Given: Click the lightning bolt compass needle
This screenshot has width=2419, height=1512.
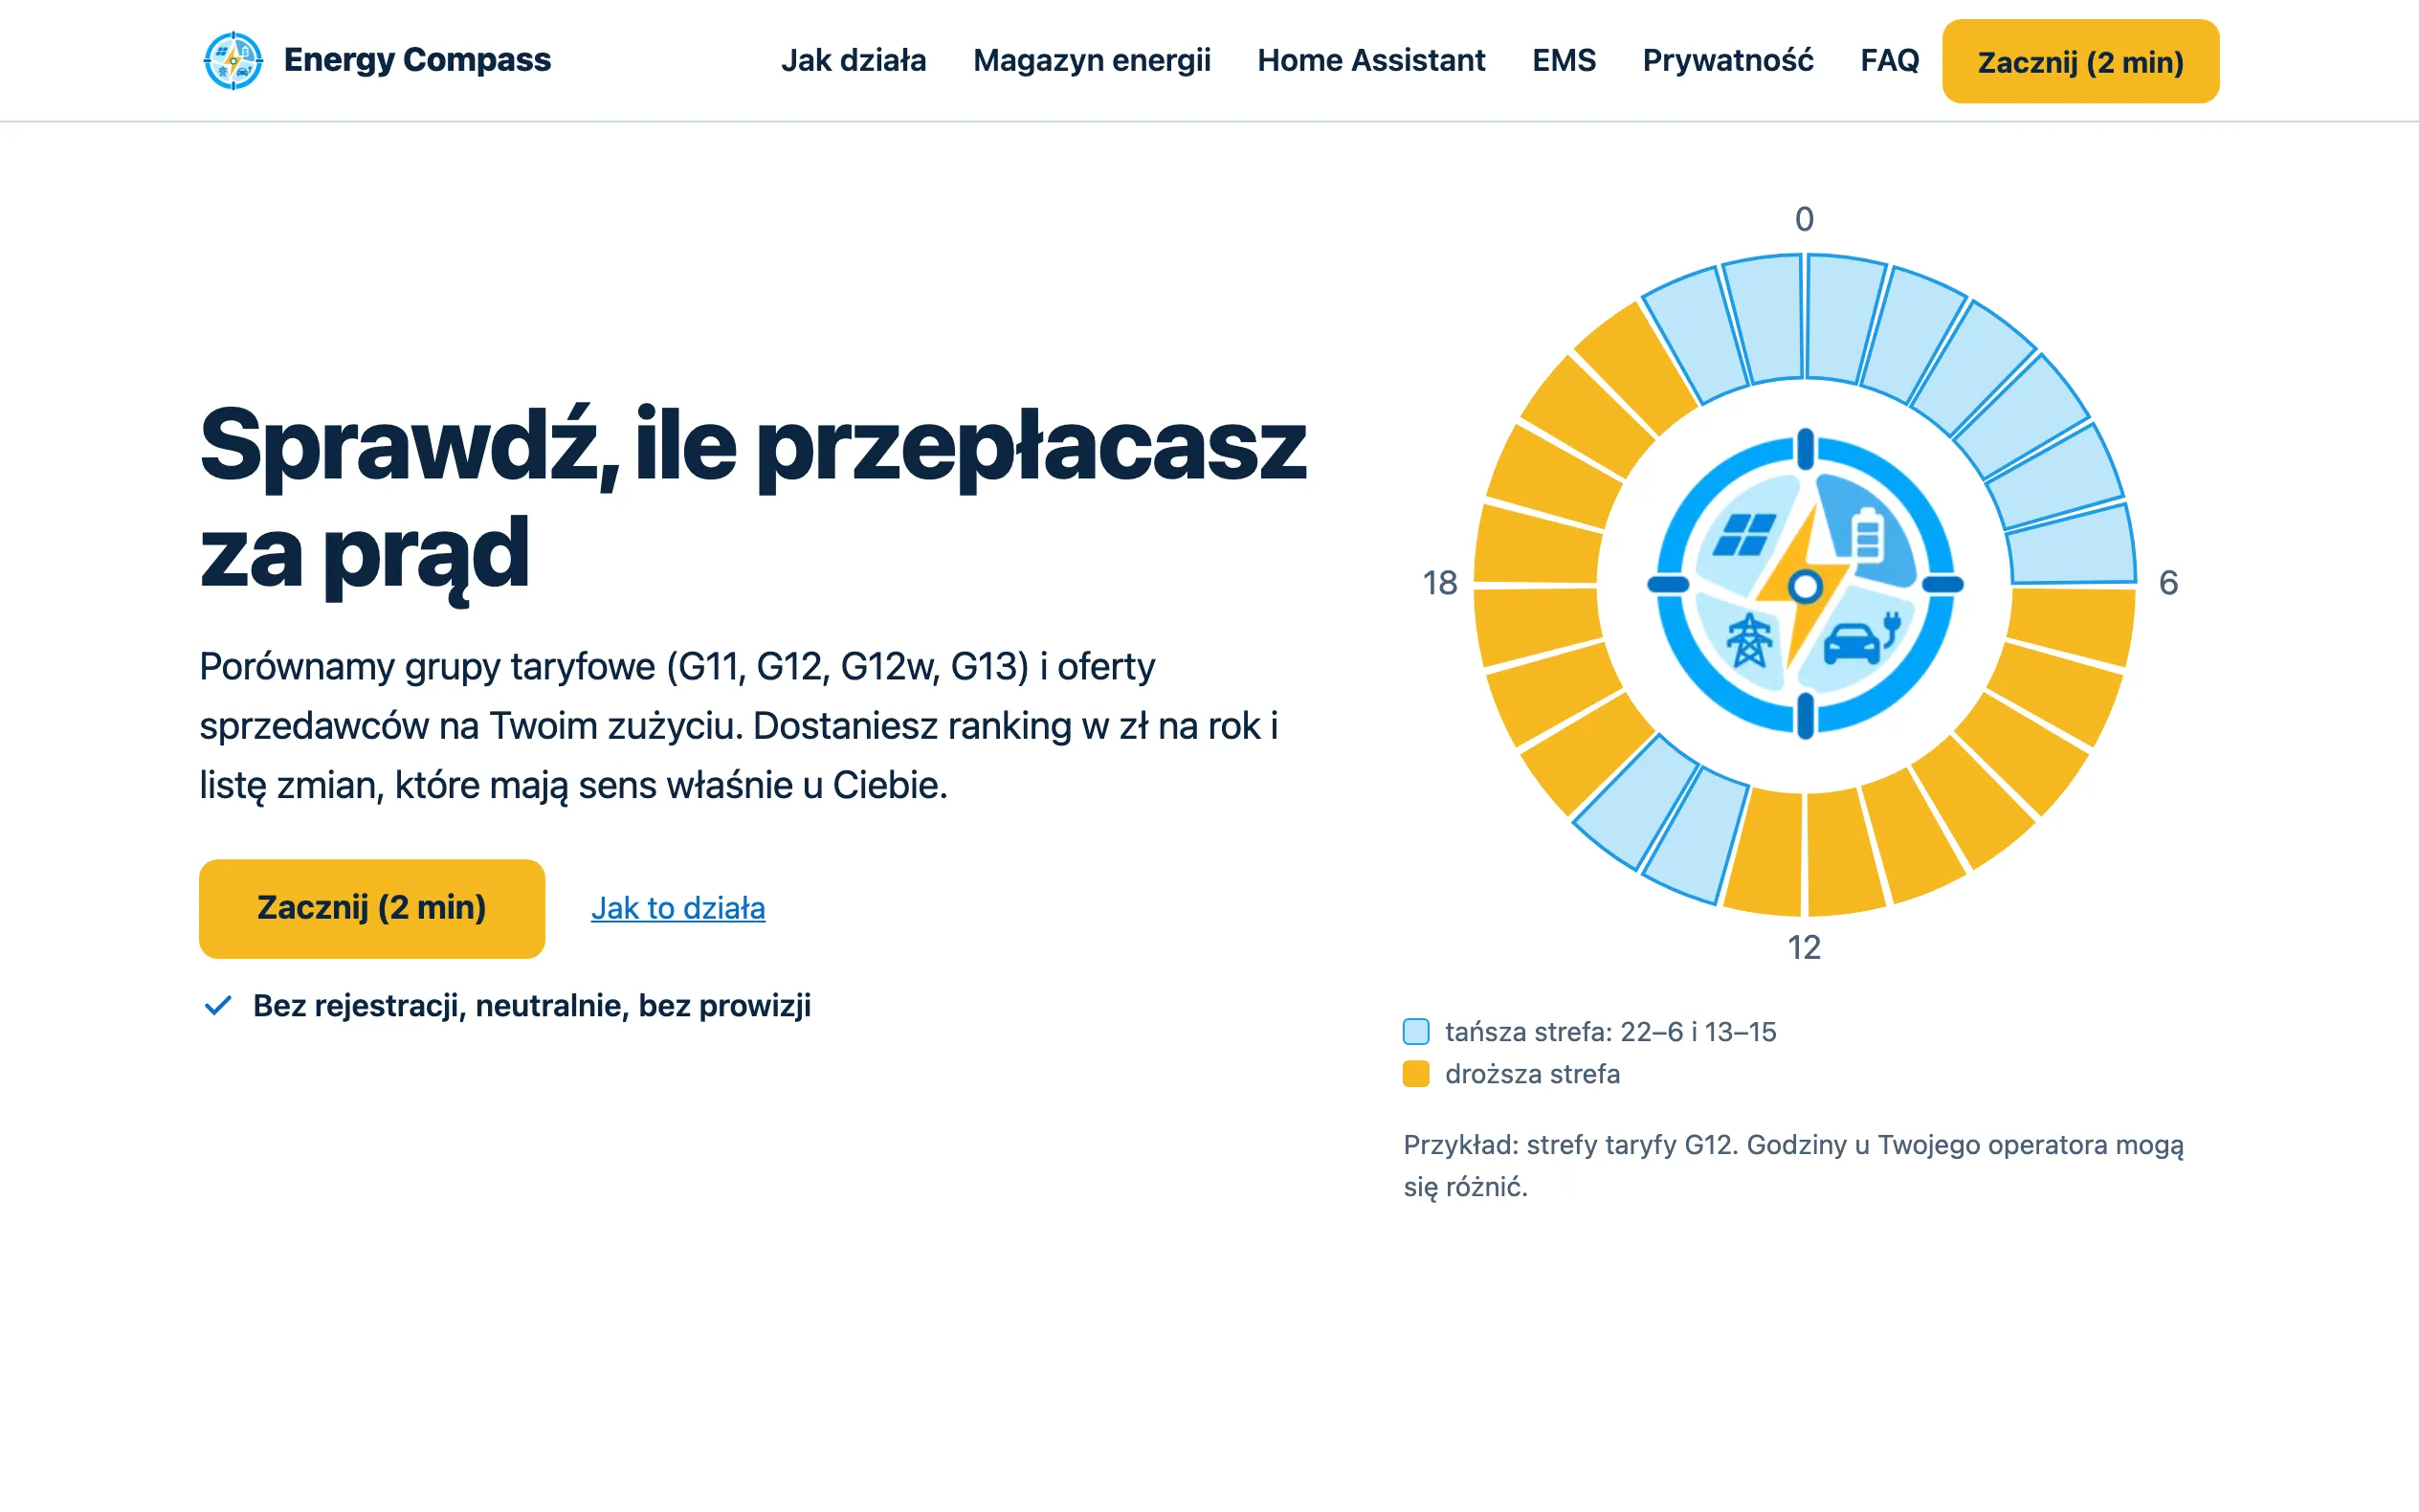Looking at the screenshot, I should [1805, 586].
